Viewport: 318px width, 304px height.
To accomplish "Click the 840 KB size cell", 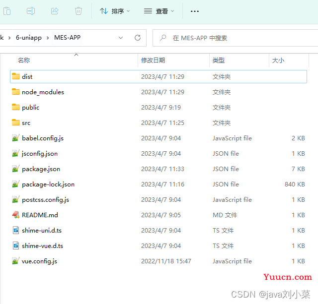I will click(295, 184).
